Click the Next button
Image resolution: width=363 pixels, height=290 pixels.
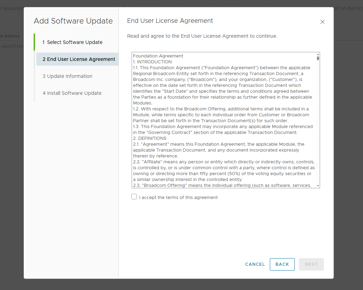pyautogui.click(x=311, y=264)
